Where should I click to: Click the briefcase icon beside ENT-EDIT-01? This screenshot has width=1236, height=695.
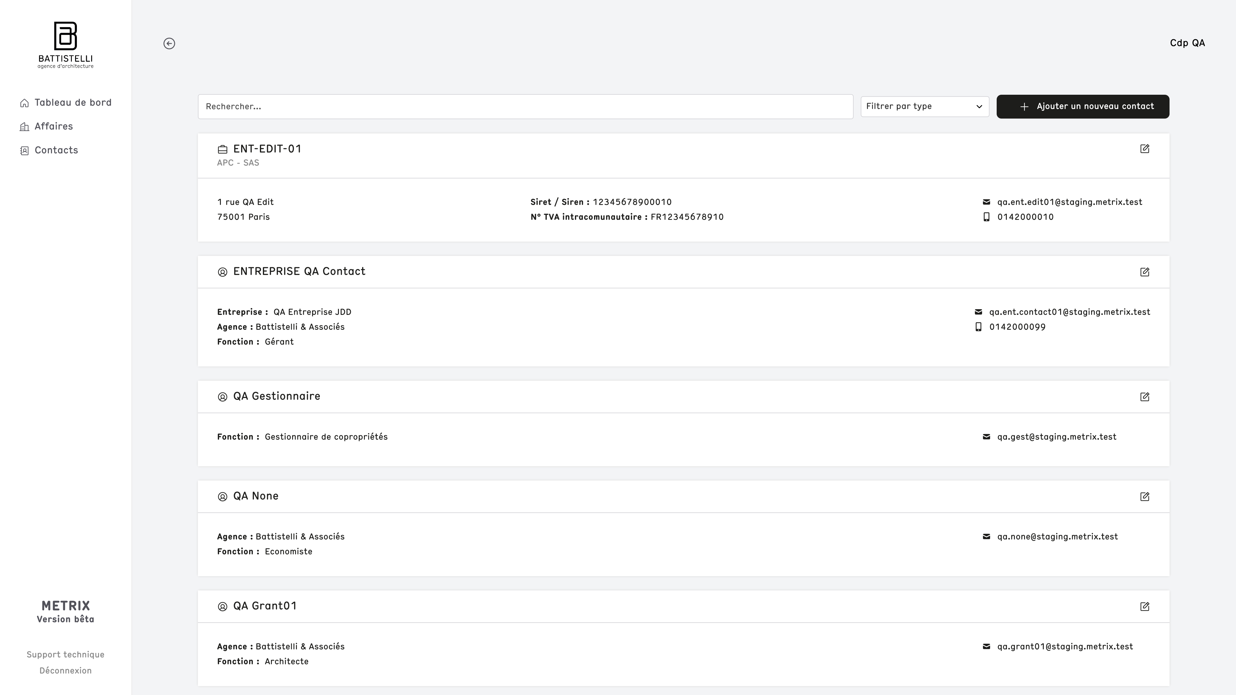click(223, 149)
